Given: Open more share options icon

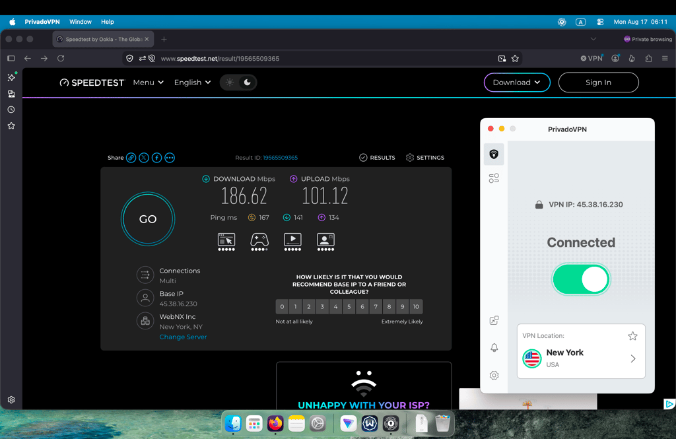Looking at the screenshot, I should click(170, 158).
